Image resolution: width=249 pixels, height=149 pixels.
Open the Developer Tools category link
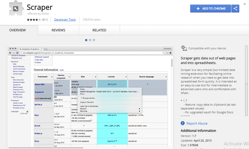pyautogui.click(x=65, y=20)
